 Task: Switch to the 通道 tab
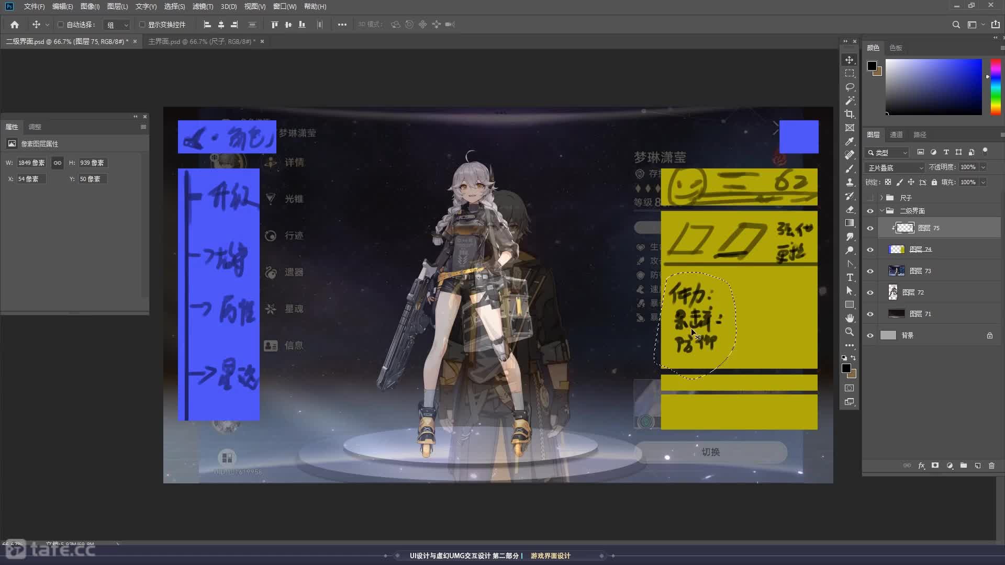click(x=896, y=134)
